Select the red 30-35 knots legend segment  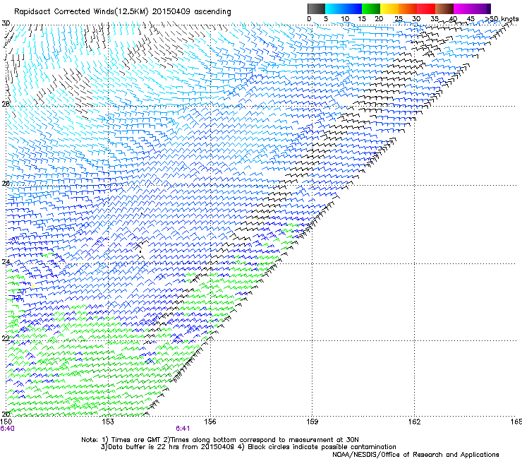(426, 8)
